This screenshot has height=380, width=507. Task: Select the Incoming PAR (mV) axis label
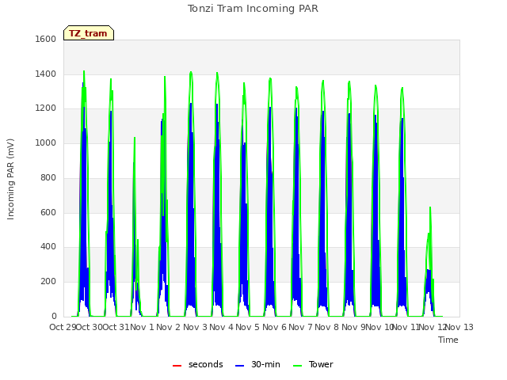point(10,180)
